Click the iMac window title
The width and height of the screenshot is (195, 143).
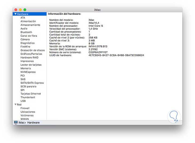click(x=97, y=10)
